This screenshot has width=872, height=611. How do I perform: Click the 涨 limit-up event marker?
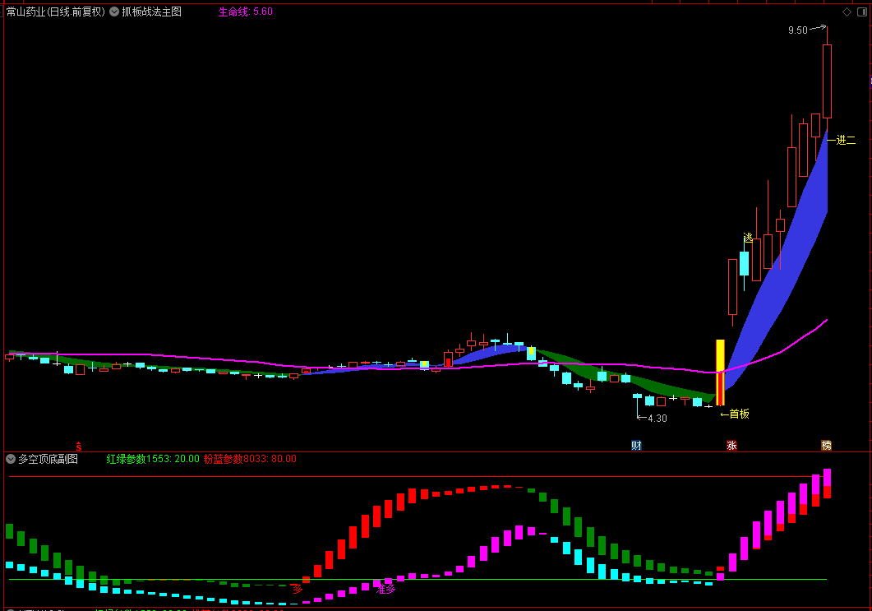point(731,445)
